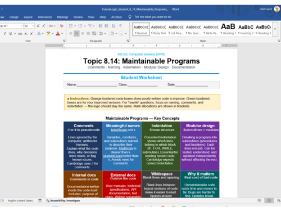Switch to Print Layout view icon
281x211 pixels.
pos(269,200)
